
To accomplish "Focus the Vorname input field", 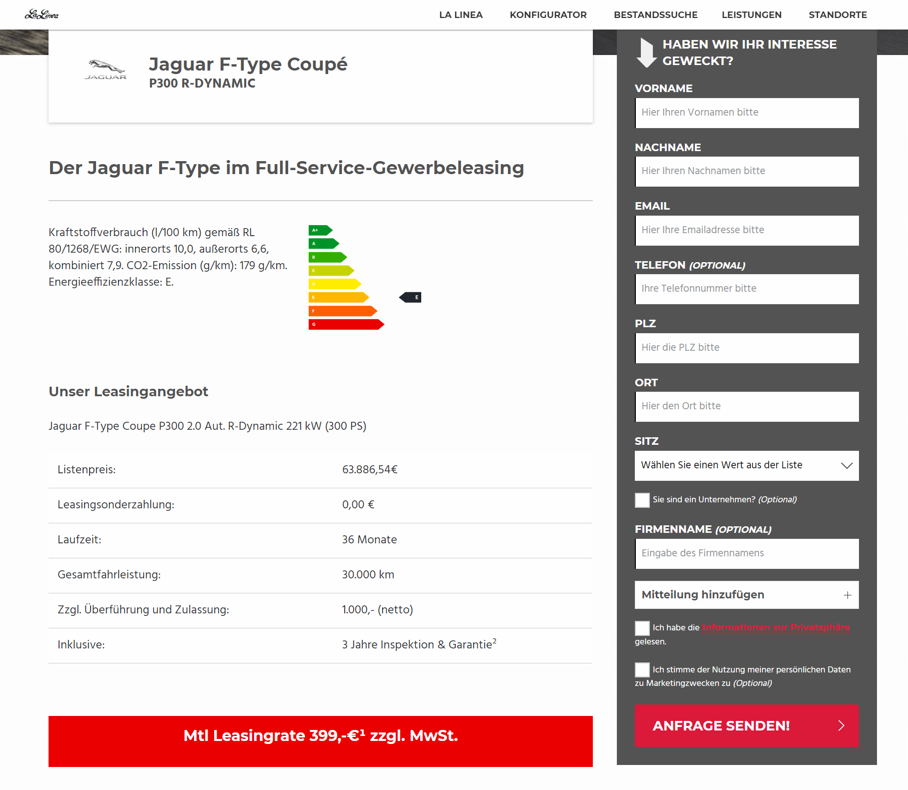I will point(747,113).
